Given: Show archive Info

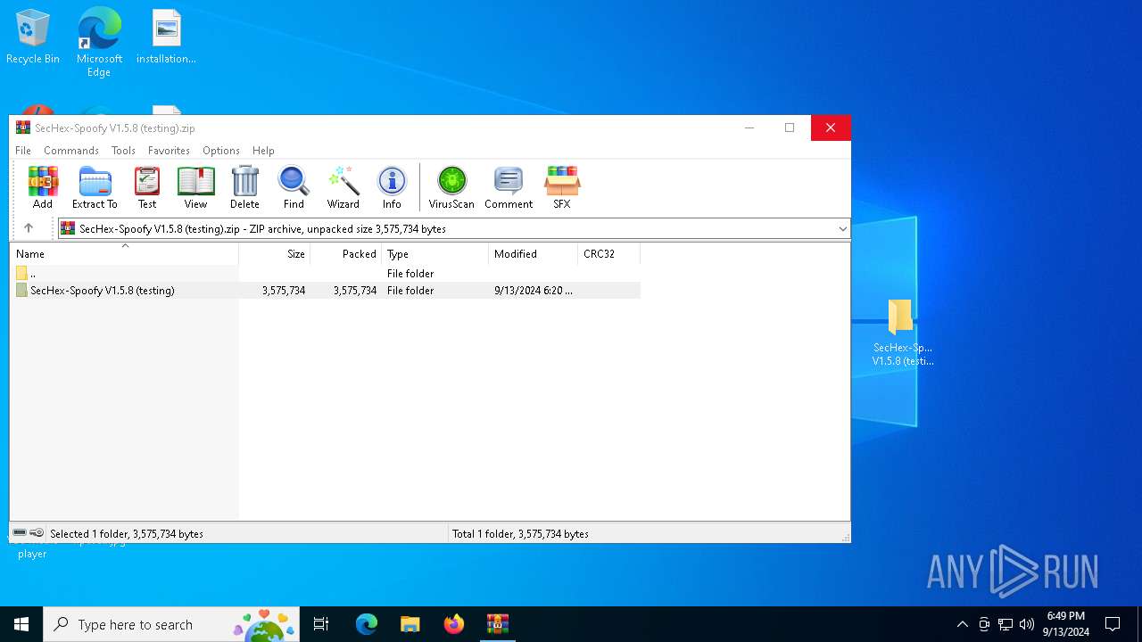Looking at the screenshot, I should pos(392,187).
